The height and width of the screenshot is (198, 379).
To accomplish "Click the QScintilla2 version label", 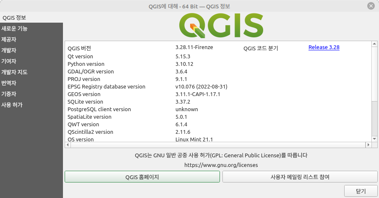I will click(x=90, y=132).
